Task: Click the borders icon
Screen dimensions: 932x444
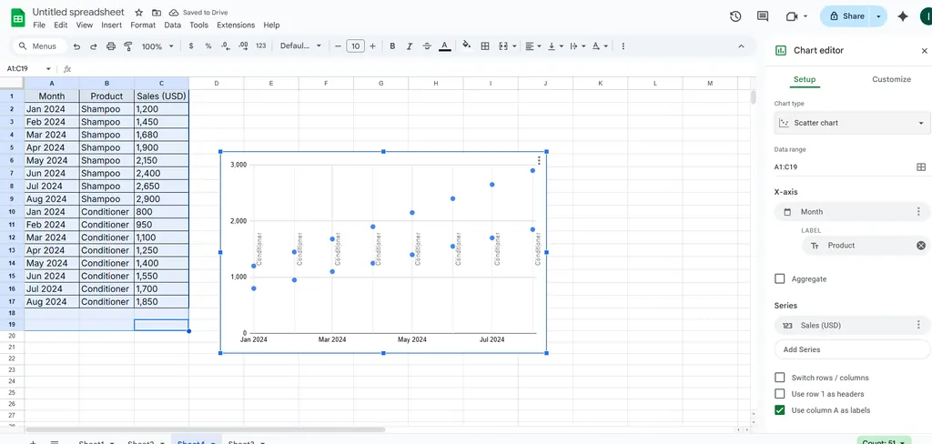Action: pyautogui.click(x=485, y=46)
